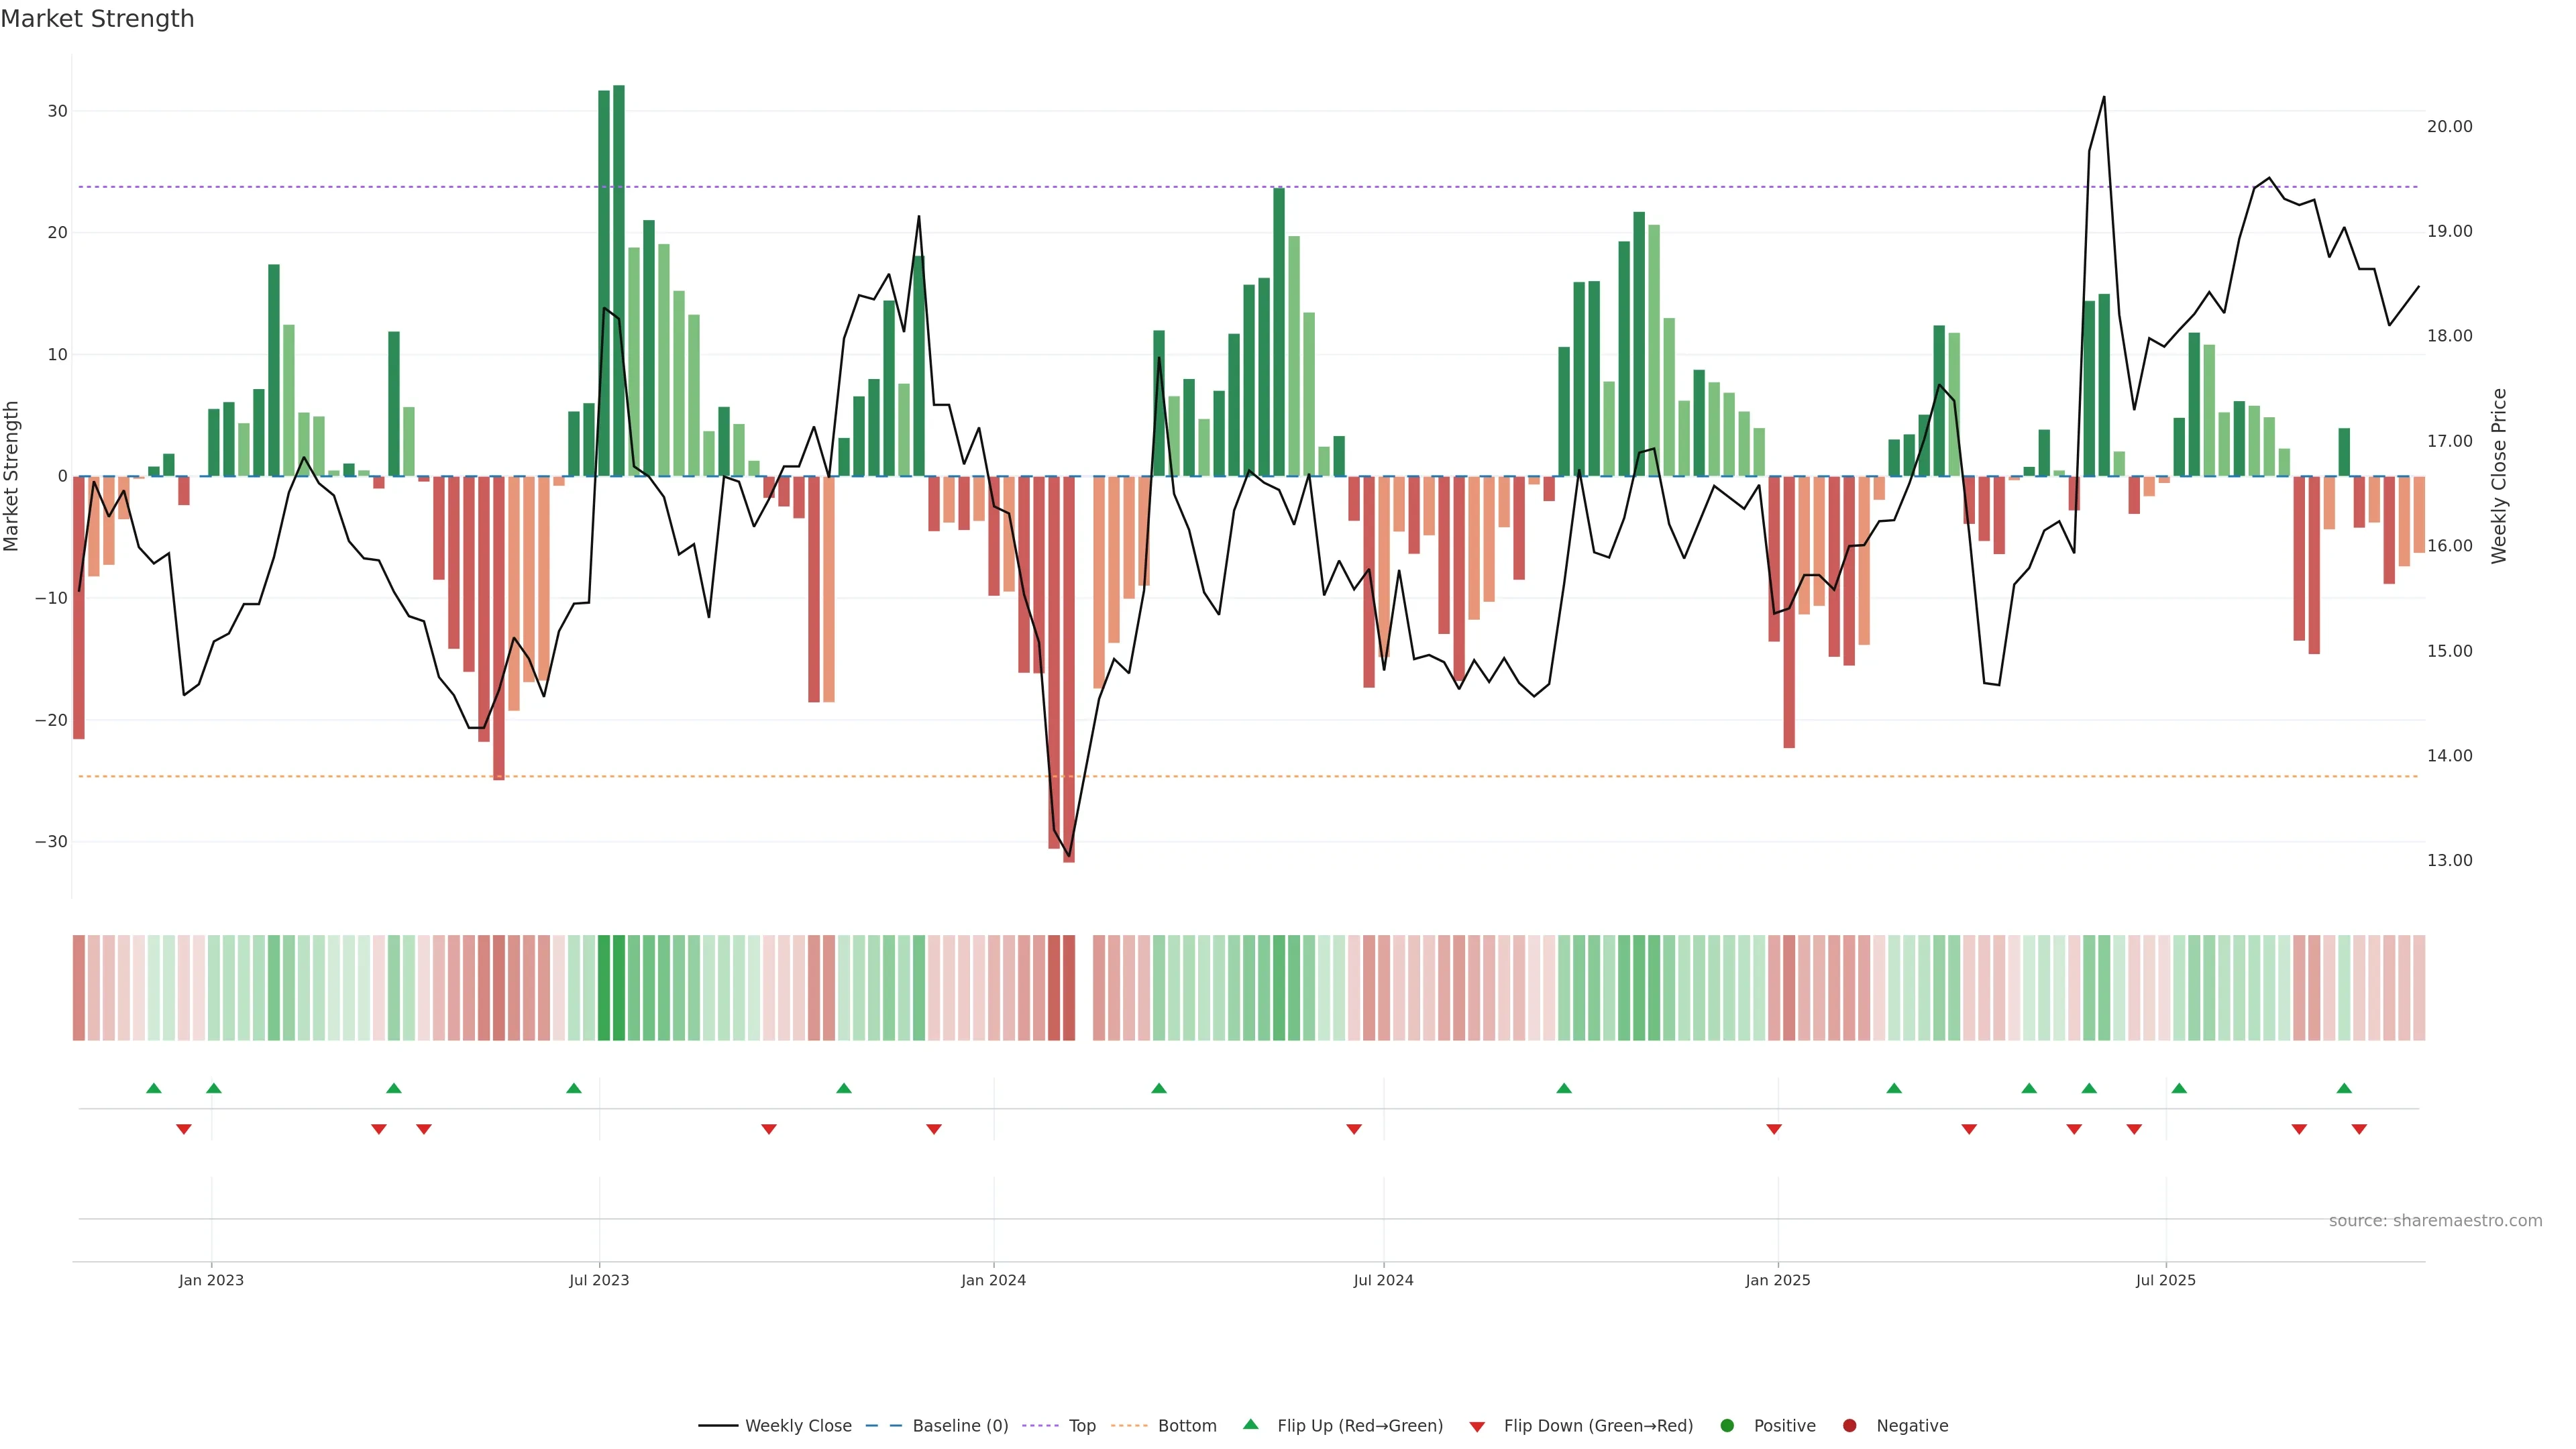The image size is (2576, 1449).
Task: Select the last red flip-down marker
Action: [2359, 1129]
